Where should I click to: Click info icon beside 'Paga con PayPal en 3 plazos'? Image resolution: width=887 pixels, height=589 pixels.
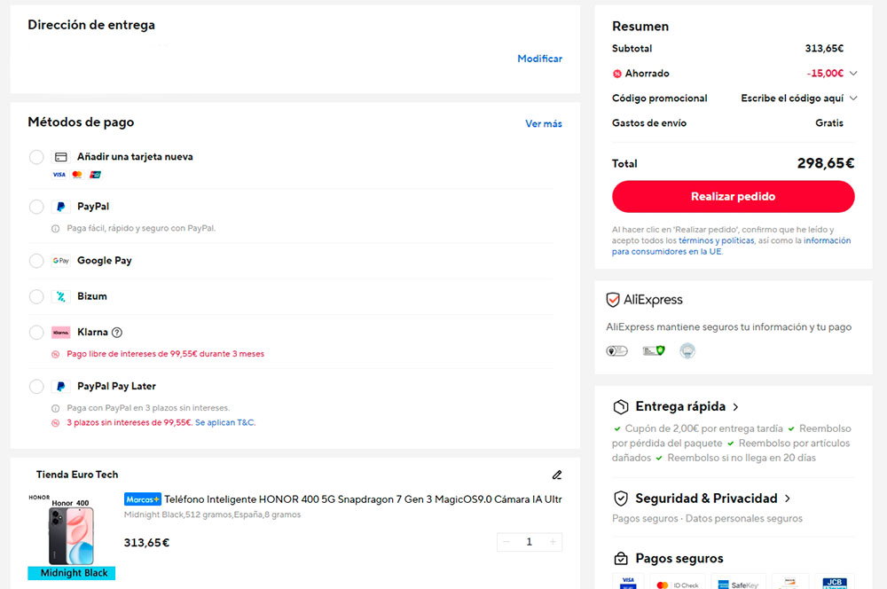tap(55, 408)
